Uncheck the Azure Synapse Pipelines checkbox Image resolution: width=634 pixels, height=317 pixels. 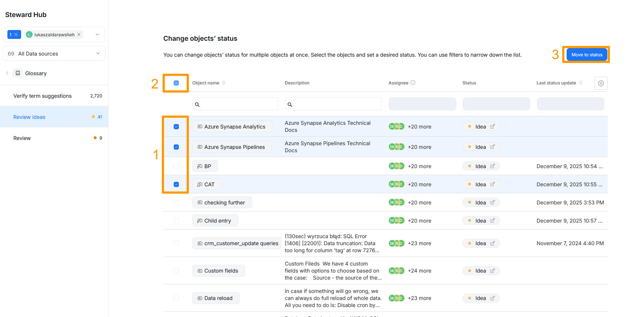pyautogui.click(x=176, y=147)
